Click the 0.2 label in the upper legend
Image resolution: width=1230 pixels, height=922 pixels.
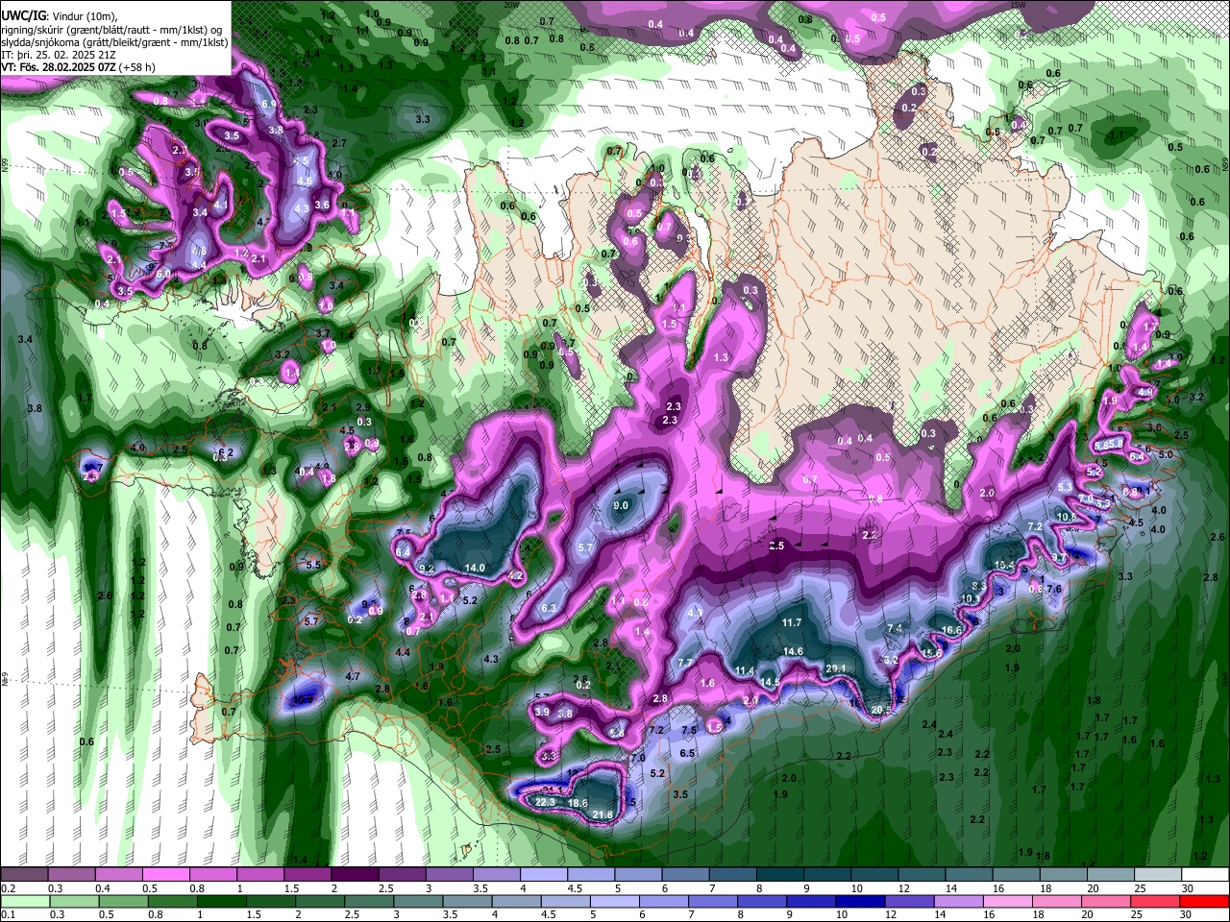(x=8, y=888)
